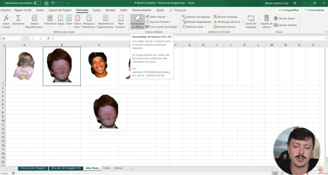Apply the AutoSoma function icon
328x175 pixels.
tap(18, 18)
